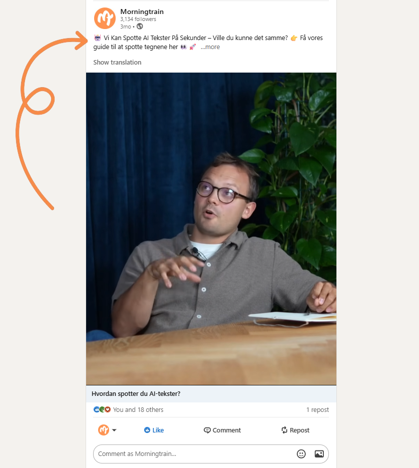419x468 pixels.
Task: Click the small Morningtrain avatar beside Like
Action: [104, 430]
